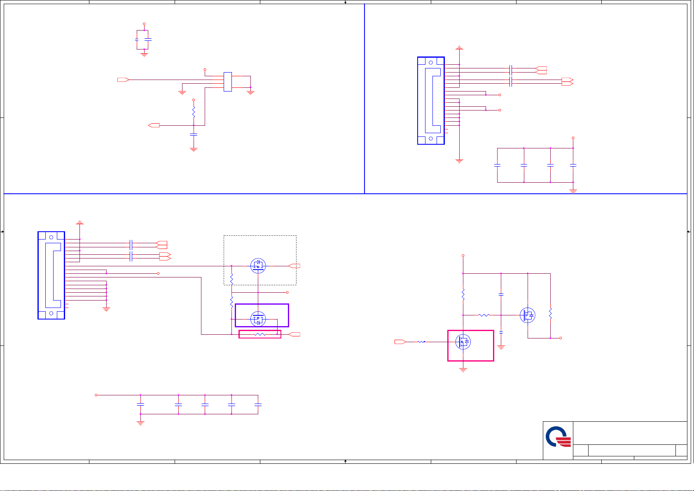Click the upper terminal circle beside the upper-right connector

tap(500, 95)
